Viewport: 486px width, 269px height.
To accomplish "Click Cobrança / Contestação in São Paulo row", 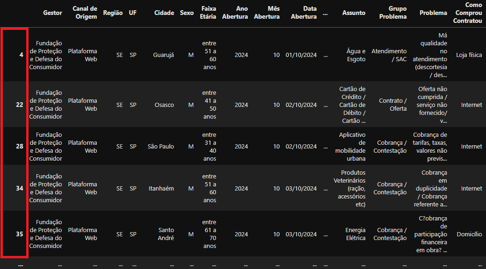I will point(390,146).
